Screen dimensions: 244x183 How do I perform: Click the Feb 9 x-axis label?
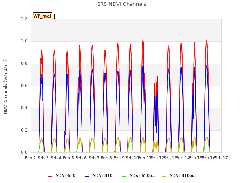(x=119, y=158)
